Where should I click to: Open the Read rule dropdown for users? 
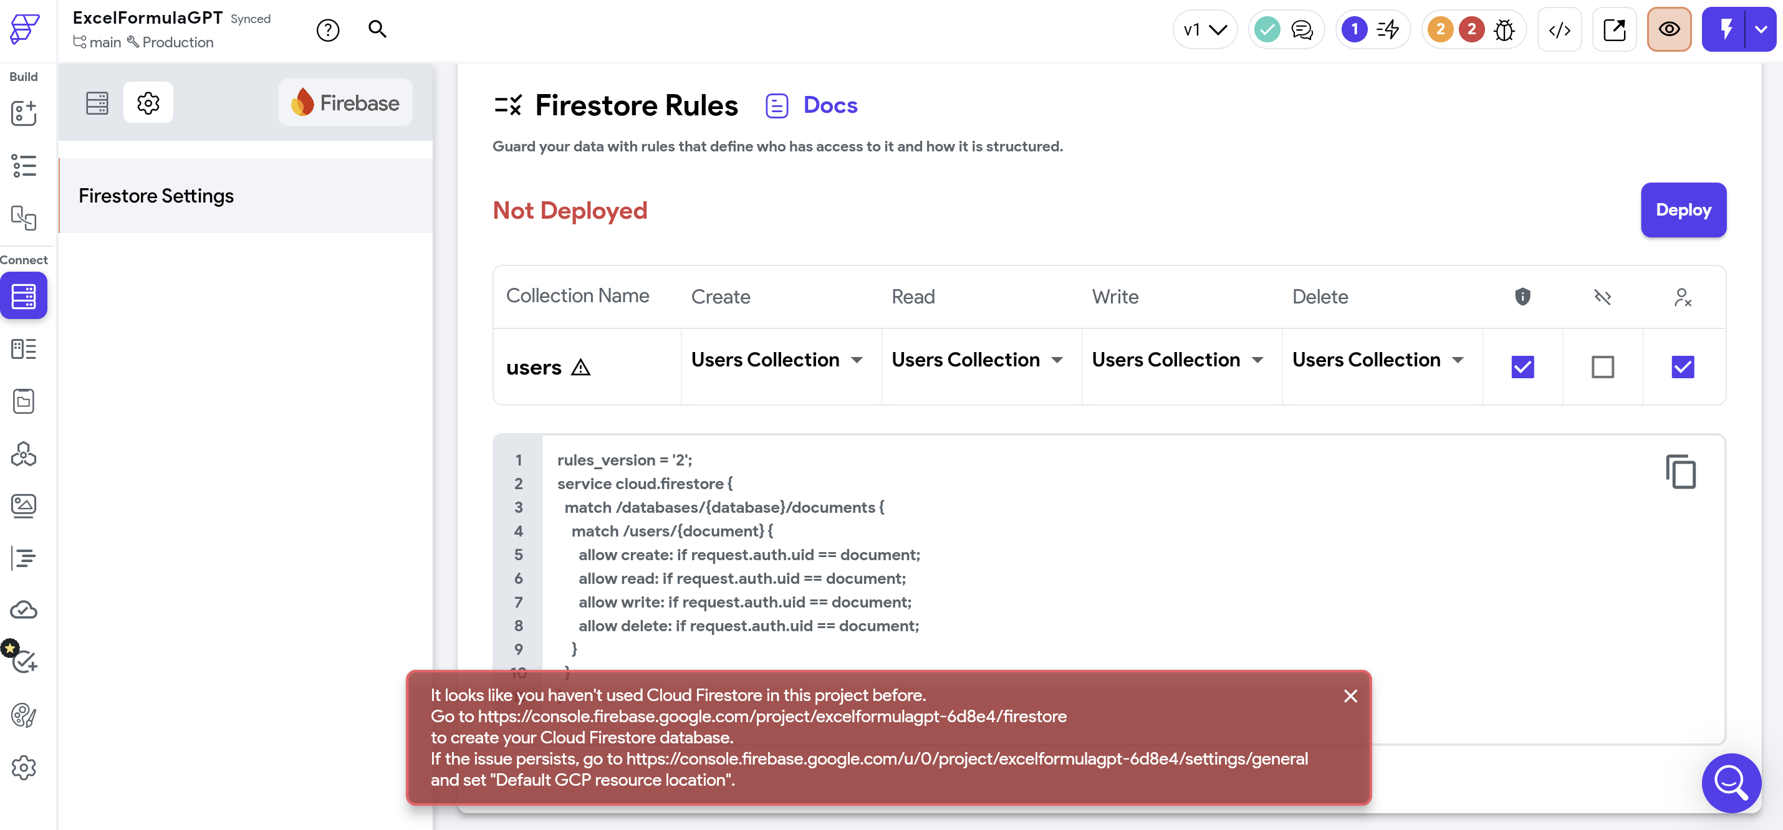point(978,360)
